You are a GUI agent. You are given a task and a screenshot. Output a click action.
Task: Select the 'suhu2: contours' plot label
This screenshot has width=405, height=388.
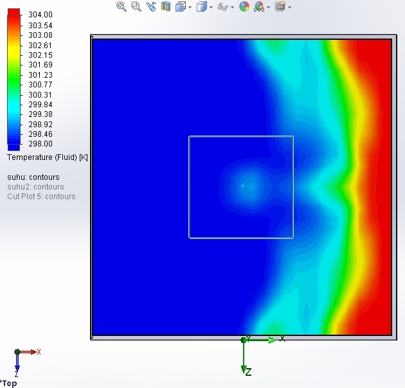(x=35, y=187)
